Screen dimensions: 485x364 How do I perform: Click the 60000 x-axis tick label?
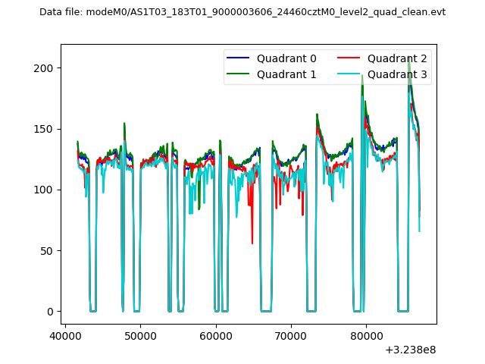click(x=216, y=335)
